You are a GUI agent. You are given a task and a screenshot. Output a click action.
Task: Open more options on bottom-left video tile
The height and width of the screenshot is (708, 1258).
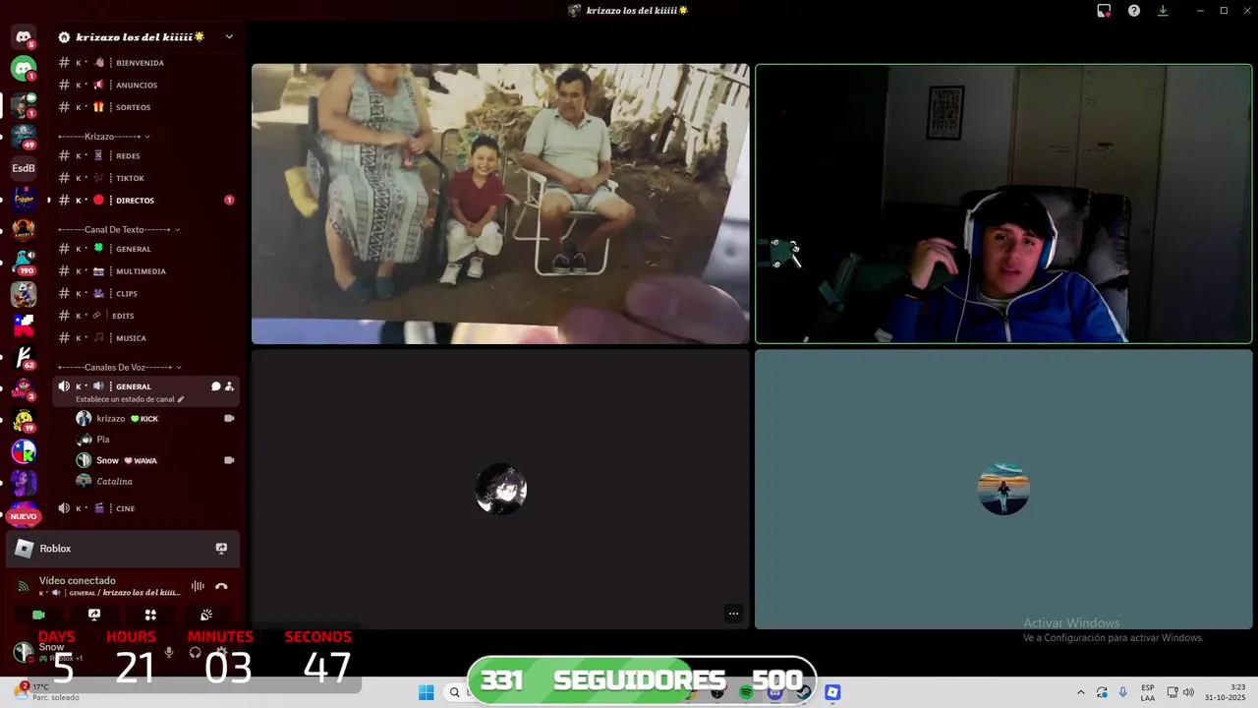click(x=733, y=614)
